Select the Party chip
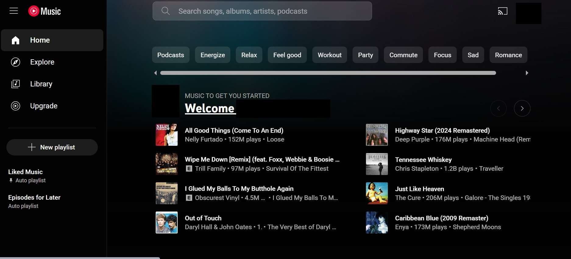The image size is (571, 259). [365, 55]
